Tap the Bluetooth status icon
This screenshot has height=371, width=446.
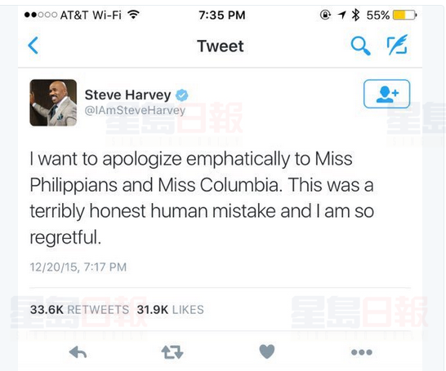coord(355,15)
